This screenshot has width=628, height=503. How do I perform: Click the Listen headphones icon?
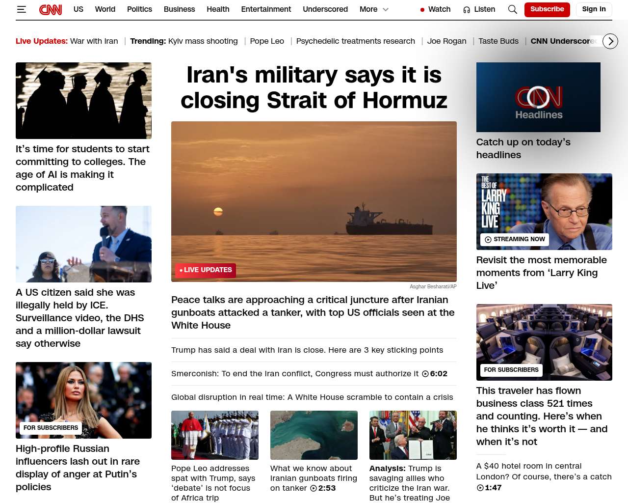(x=467, y=10)
